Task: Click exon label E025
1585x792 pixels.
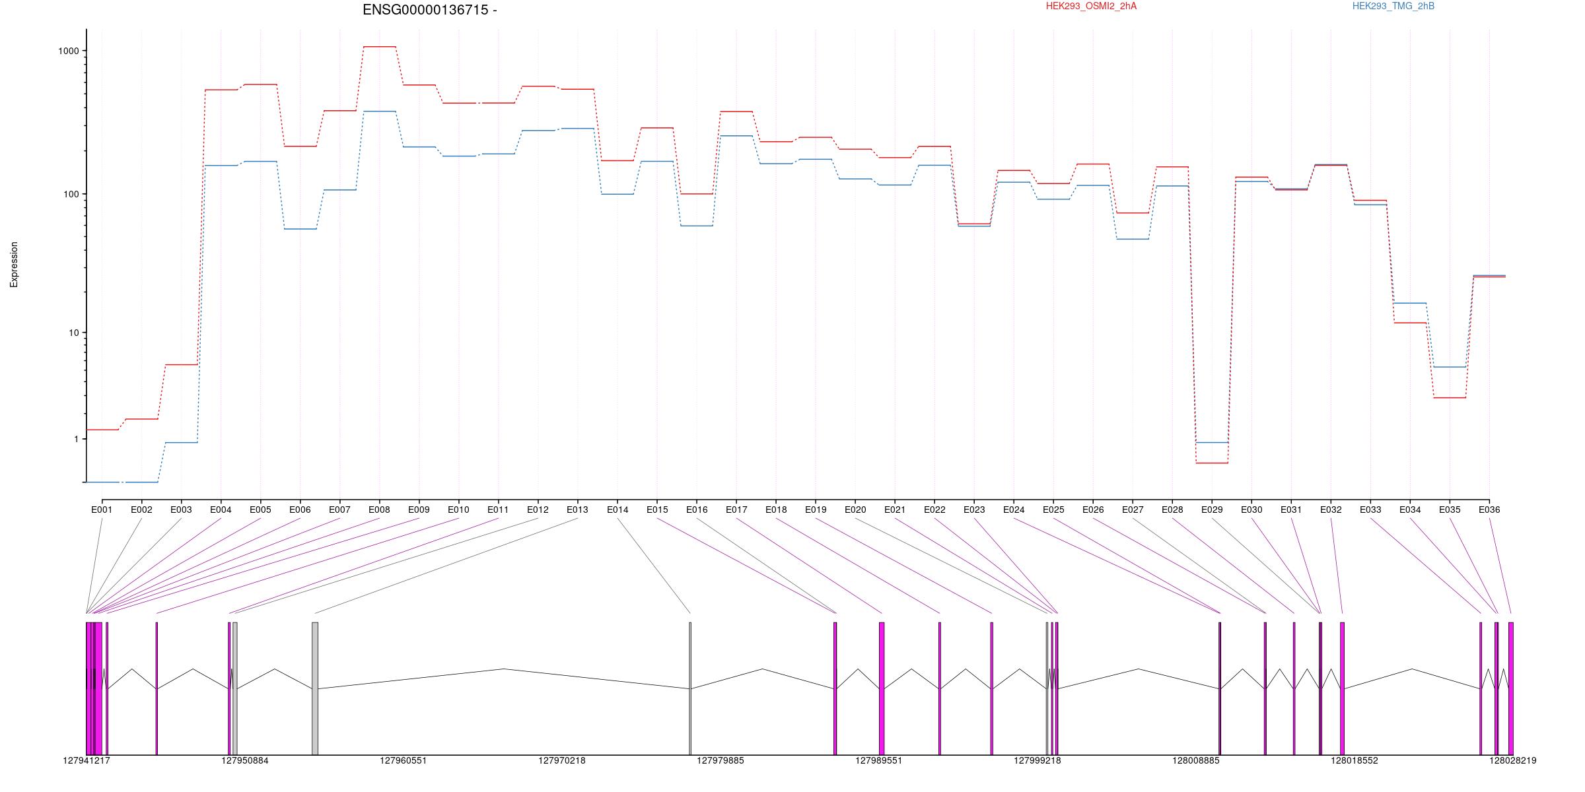Action: click(x=1053, y=510)
